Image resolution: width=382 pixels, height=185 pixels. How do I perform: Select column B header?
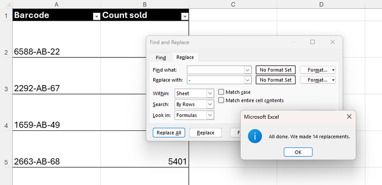pos(145,4)
